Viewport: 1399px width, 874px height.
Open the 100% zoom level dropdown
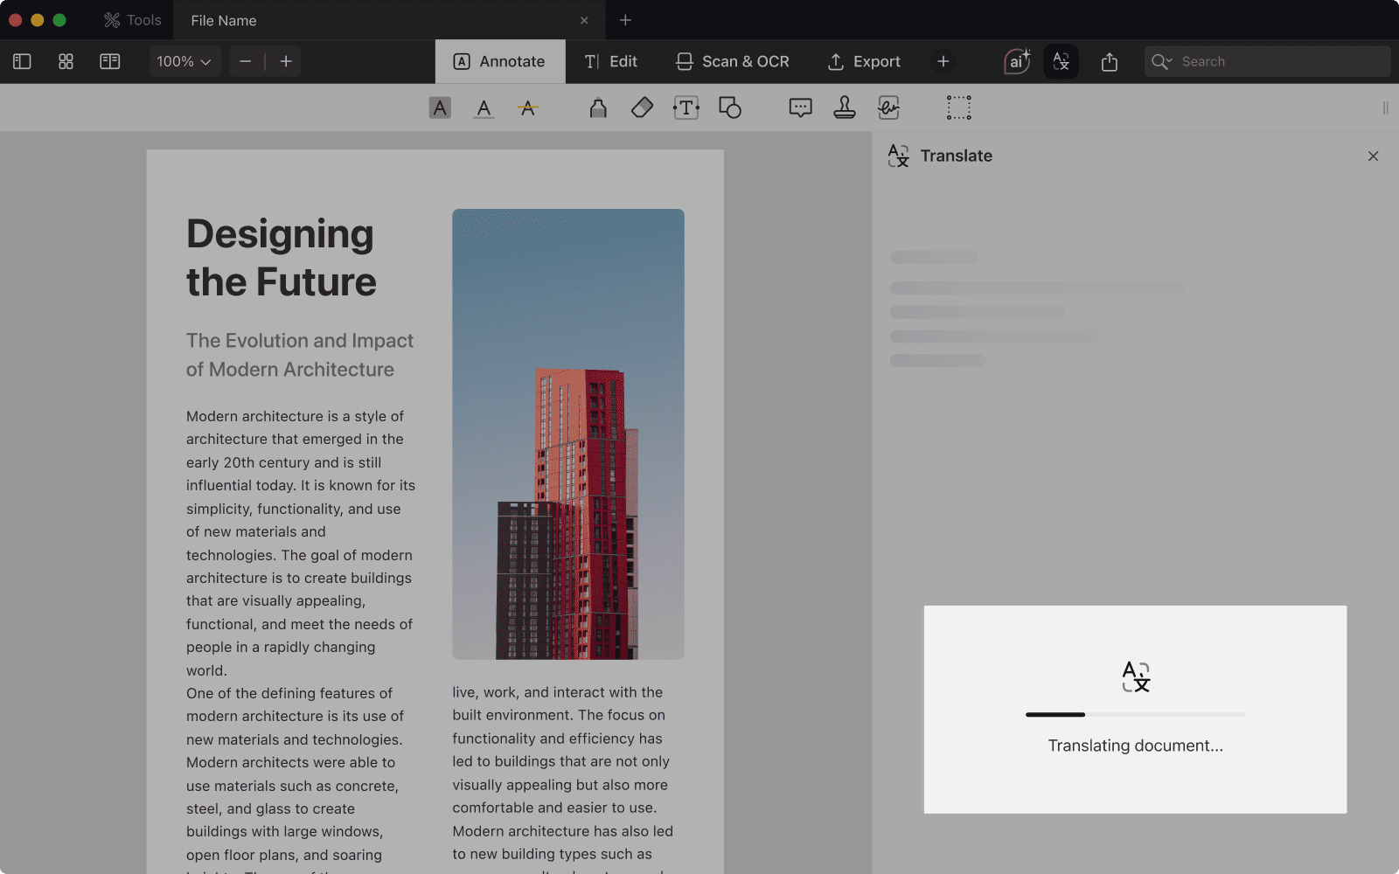[x=184, y=61]
